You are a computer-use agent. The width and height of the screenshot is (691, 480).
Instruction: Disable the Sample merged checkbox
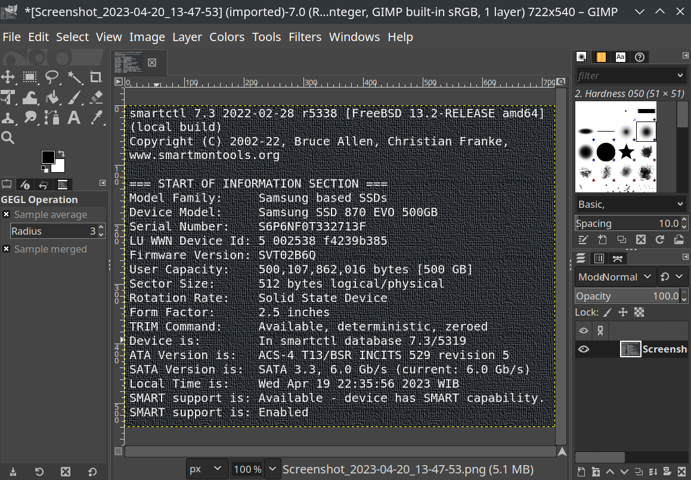click(x=6, y=249)
